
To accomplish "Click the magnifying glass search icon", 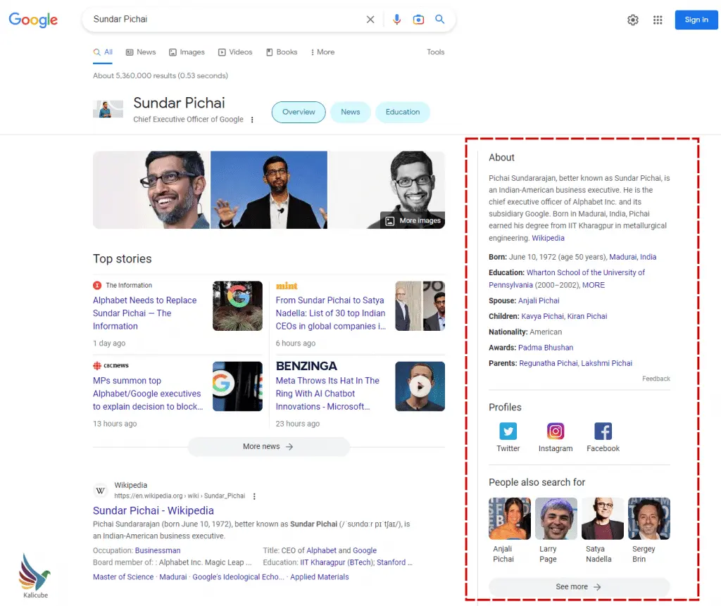I will click(440, 20).
